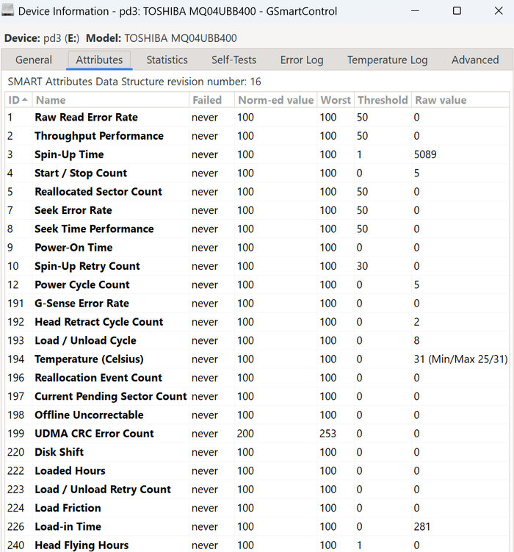Image resolution: width=514 pixels, height=552 pixels.
Task: Go to the Self-Tests tab
Action: pos(234,60)
